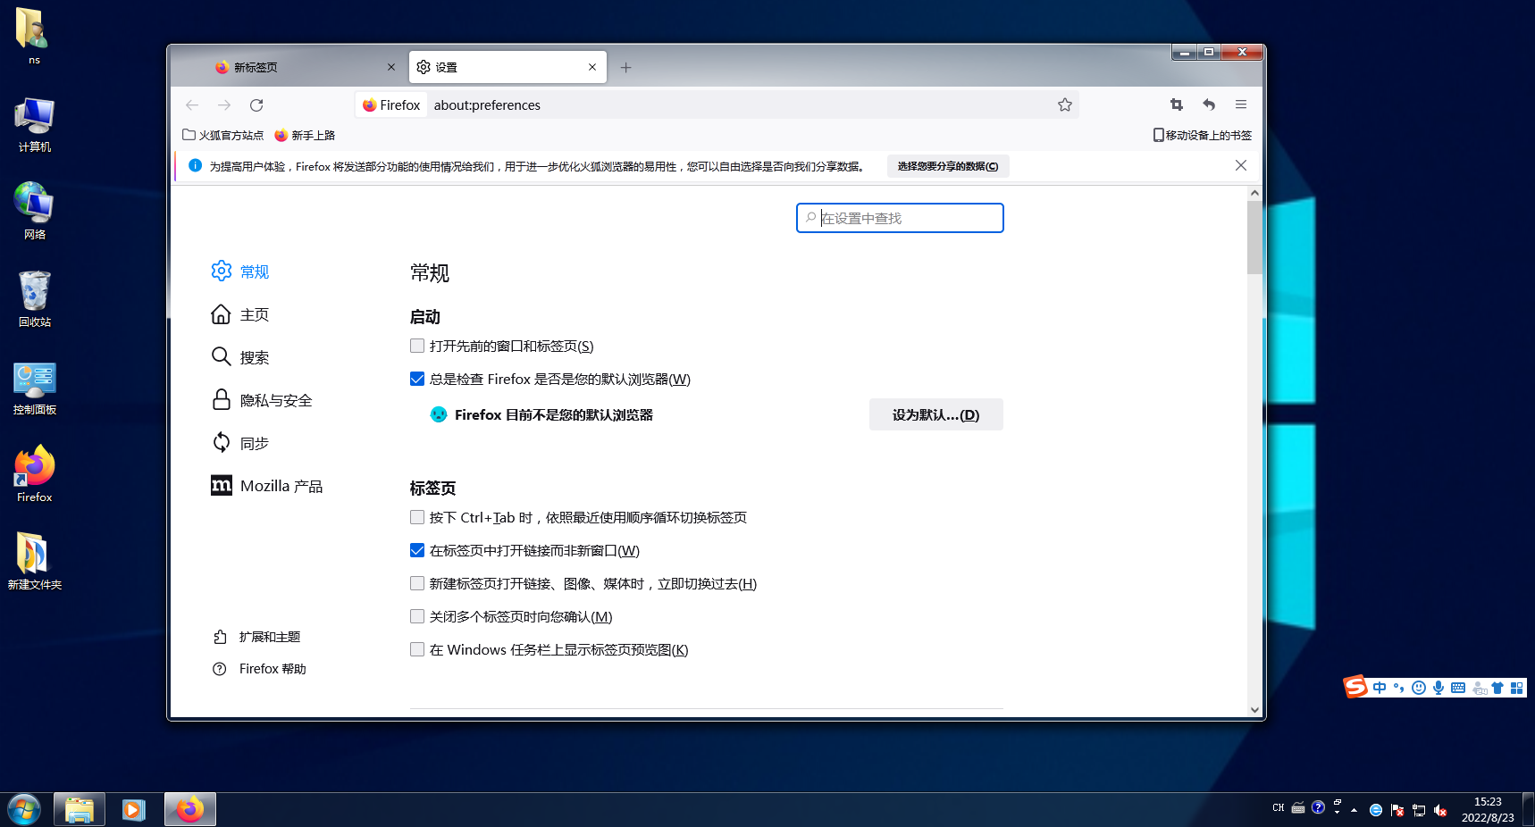Go forward with the browser forward arrow
Viewport: 1535px width, 827px height.
(x=224, y=105)
